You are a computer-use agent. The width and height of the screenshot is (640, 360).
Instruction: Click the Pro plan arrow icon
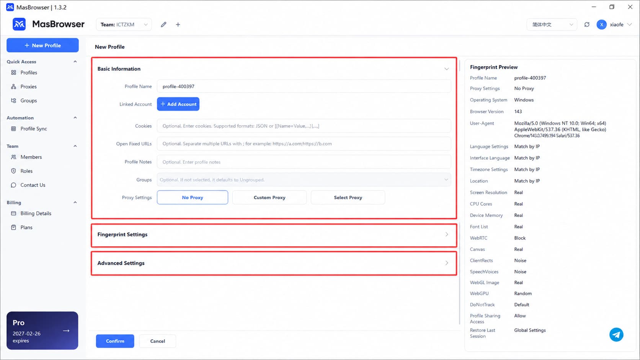[x=66, y=331]
